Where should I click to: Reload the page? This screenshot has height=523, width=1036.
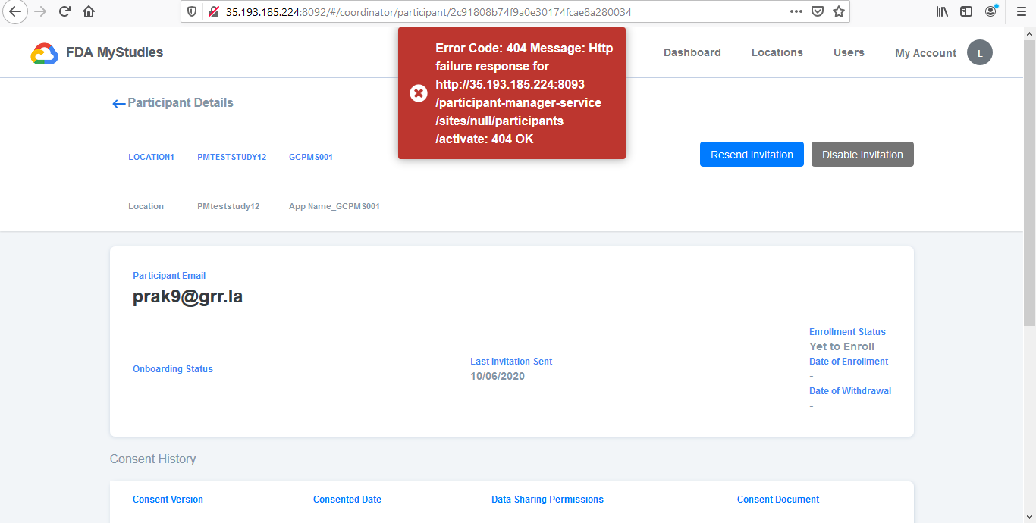(x=64, y=11)
